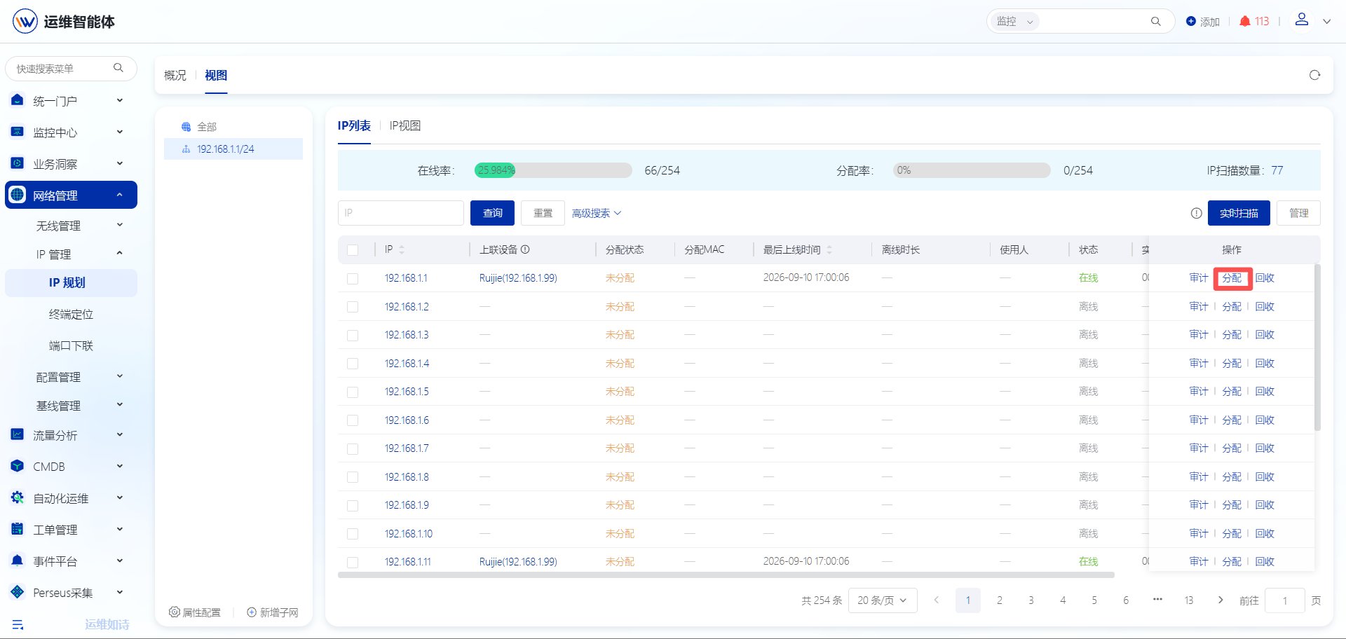Image resolution: width=1346 pixels, height=639 pixels.
Task: Click the refresh icon in tab bar
Action: coord(1314,75)
